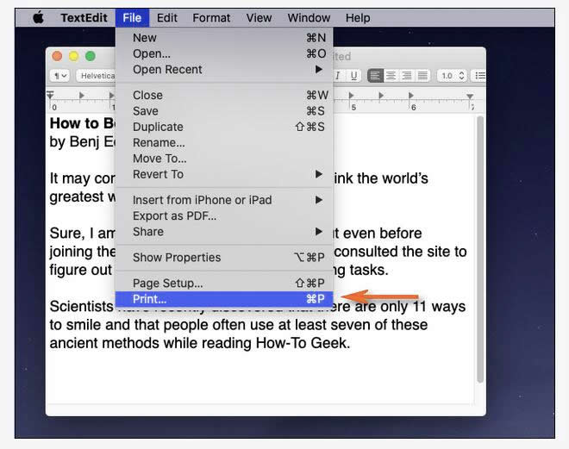Choose Show Properties
The width and height of the screenshot is (569, 449).
coord(224,258)
